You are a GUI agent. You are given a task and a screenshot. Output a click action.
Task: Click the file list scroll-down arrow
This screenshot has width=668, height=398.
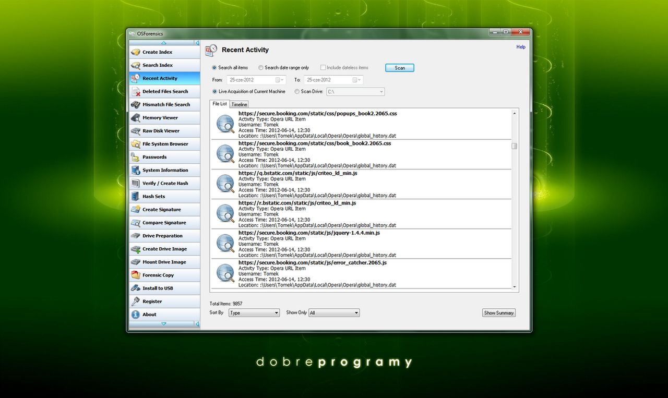tap(515, 286)
